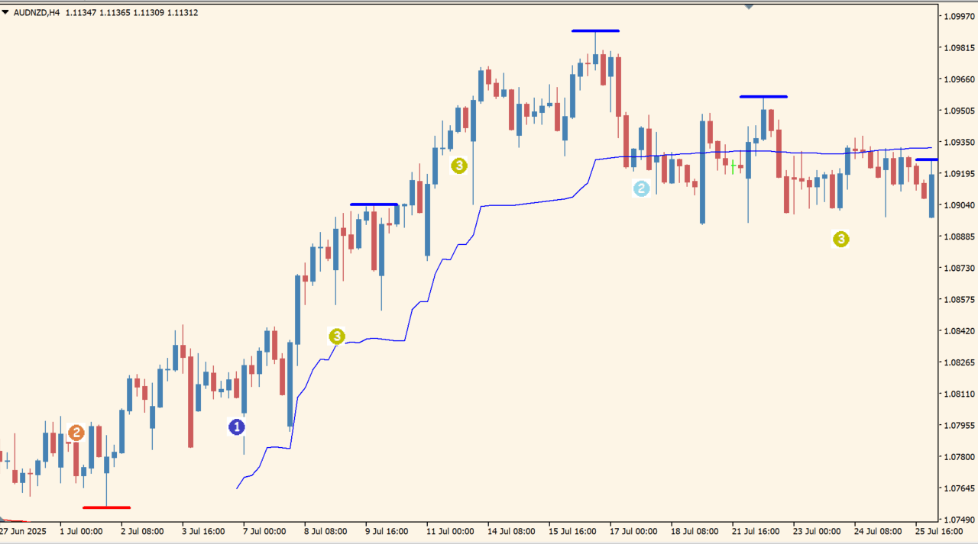Click the light blue circle marker numbered 2
The width and height of the screenshot is (978, 544).
641,188
